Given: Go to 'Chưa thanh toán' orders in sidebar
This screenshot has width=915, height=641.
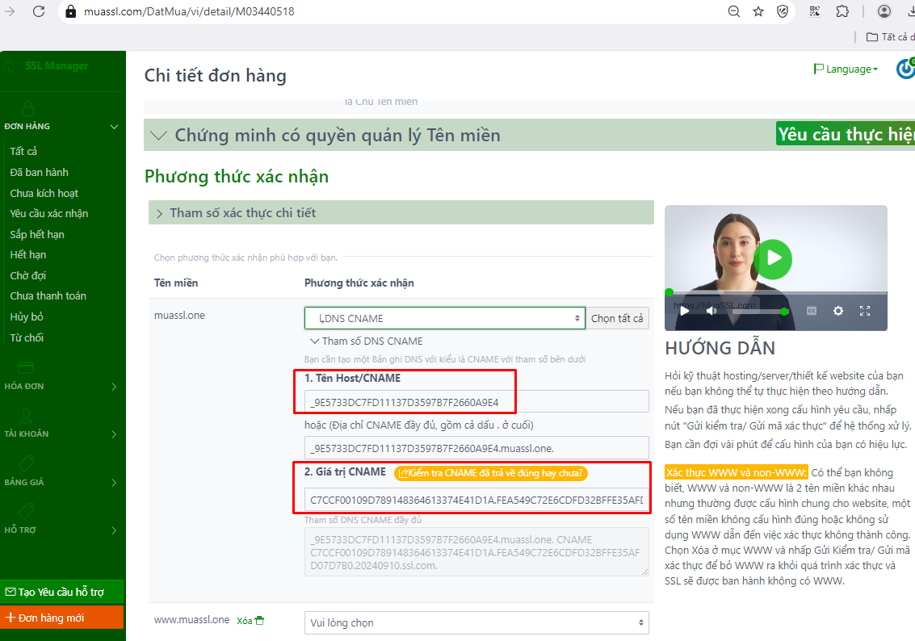Looking at the screenshot, I should coord(48,296).
